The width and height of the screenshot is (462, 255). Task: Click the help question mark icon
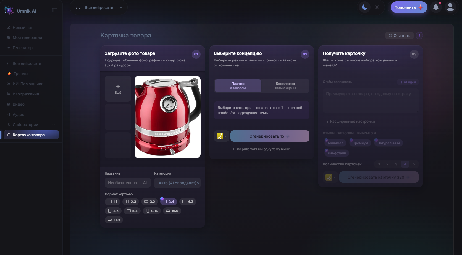pos(419,36)
